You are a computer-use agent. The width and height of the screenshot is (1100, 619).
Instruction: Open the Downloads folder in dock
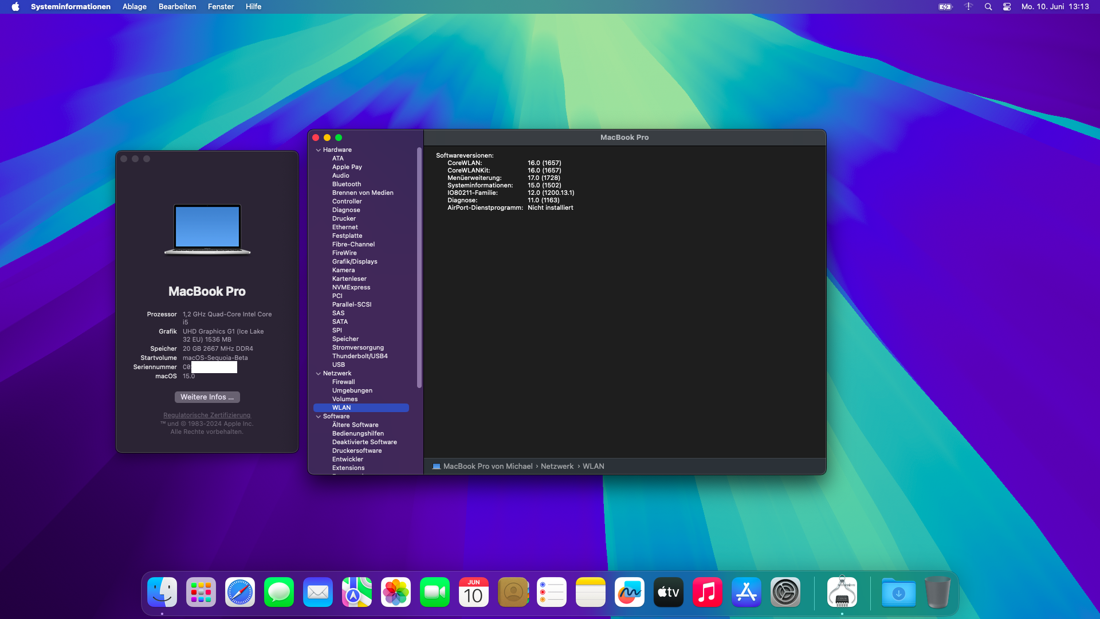coord(898,592)
